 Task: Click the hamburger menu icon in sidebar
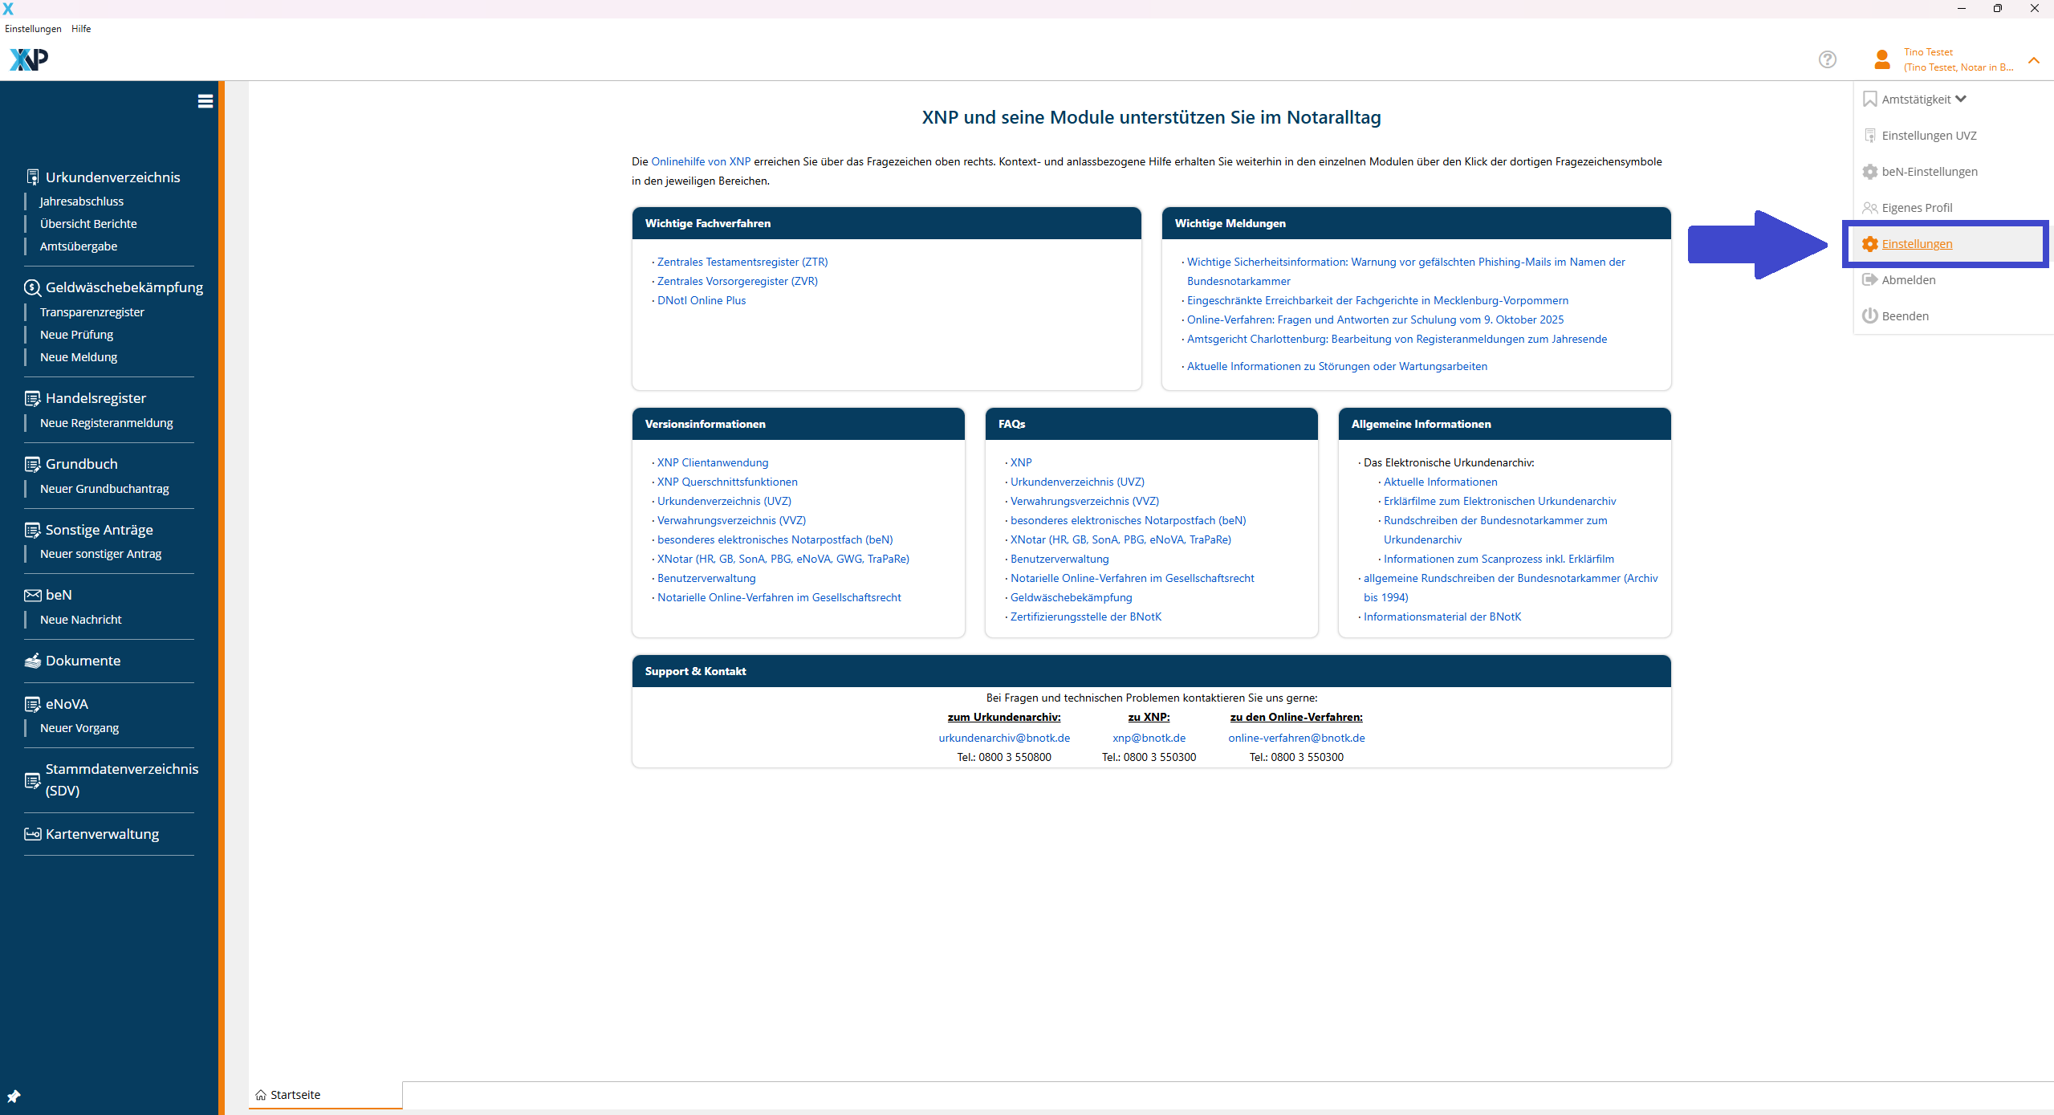click(205, 101)
